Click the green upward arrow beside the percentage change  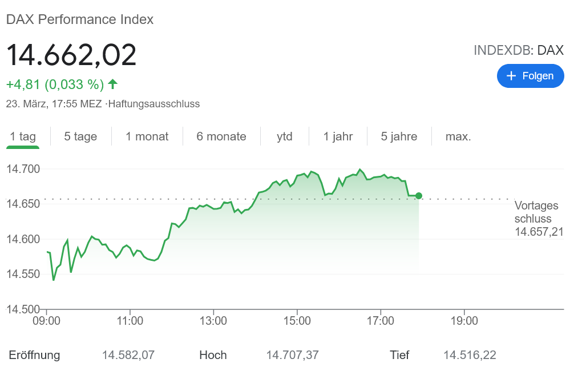(x=112, y=84)
